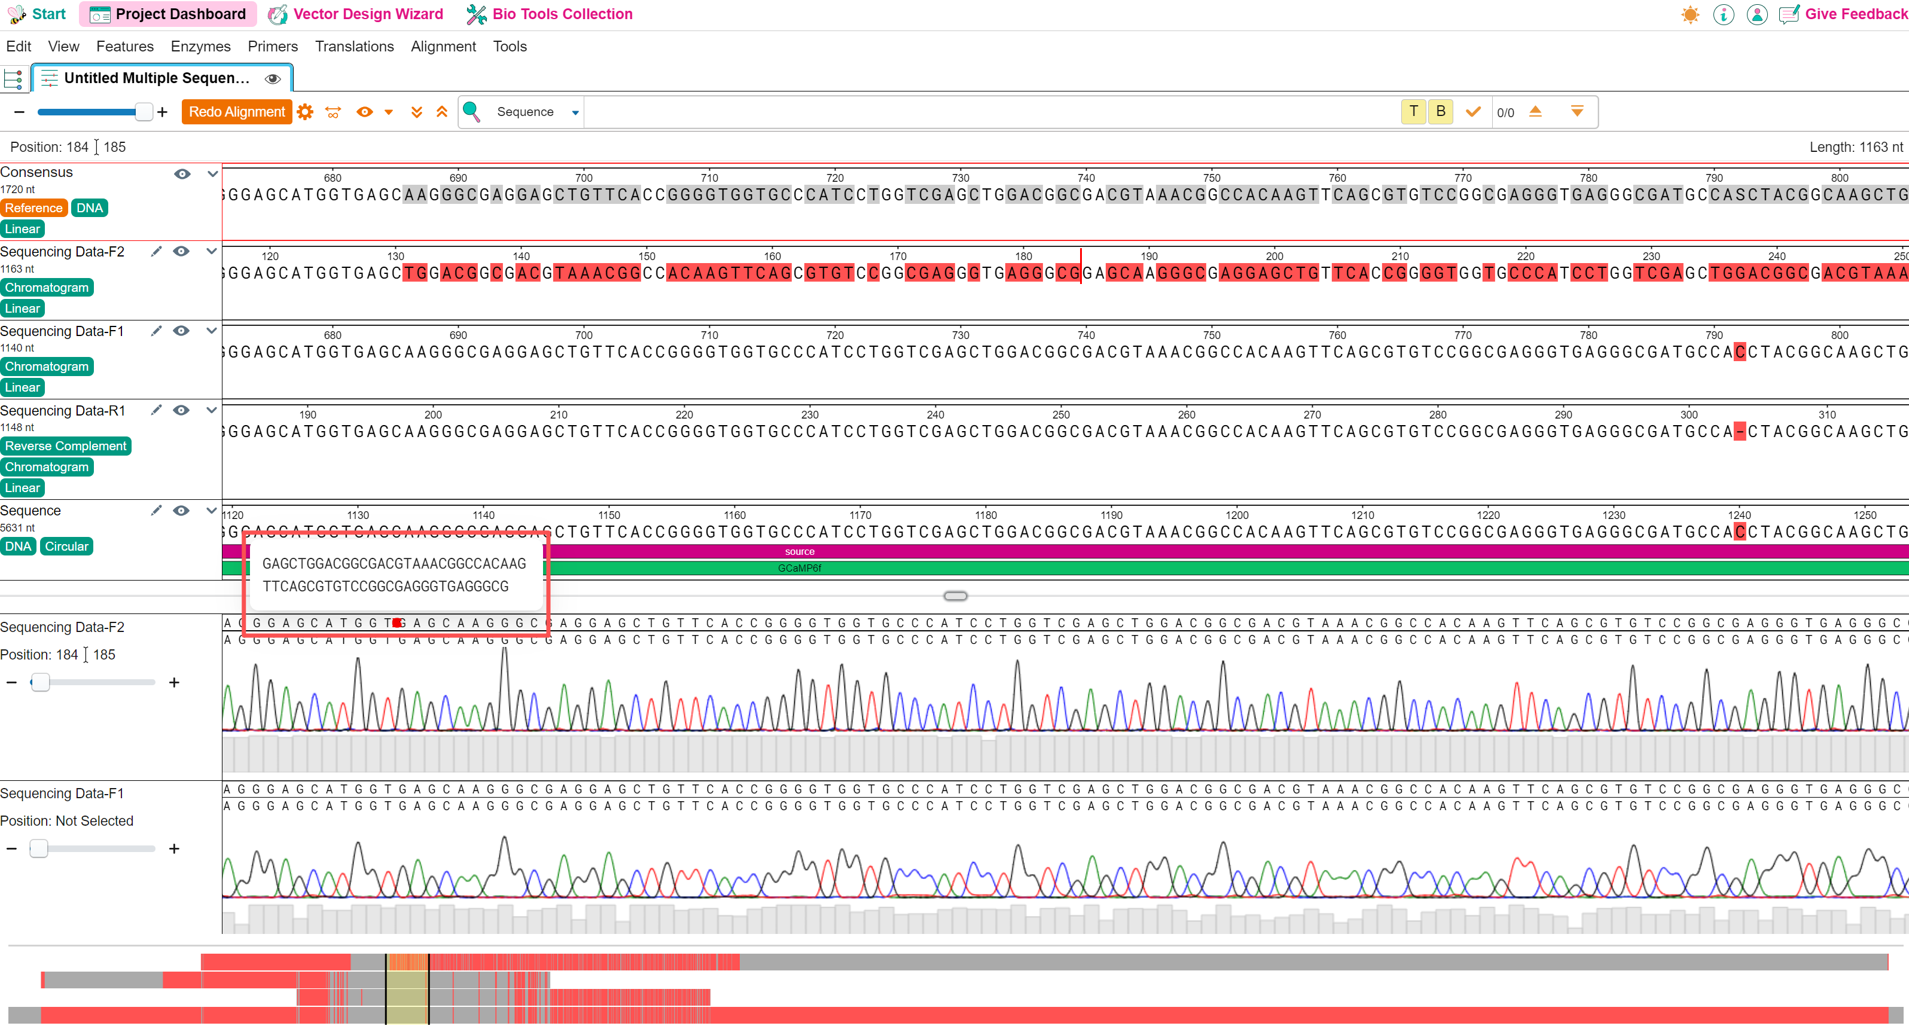Open the Alignment menu
Screen dimensions: 1909x1032
coord(443,46)
